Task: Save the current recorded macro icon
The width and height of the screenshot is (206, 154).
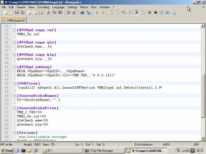Action: pyautogui.click(x=174, y=13)
